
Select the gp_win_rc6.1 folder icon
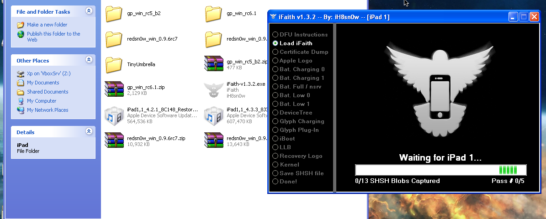coord(213,14)
